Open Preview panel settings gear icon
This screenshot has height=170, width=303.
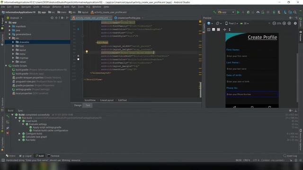pos(290,18)
